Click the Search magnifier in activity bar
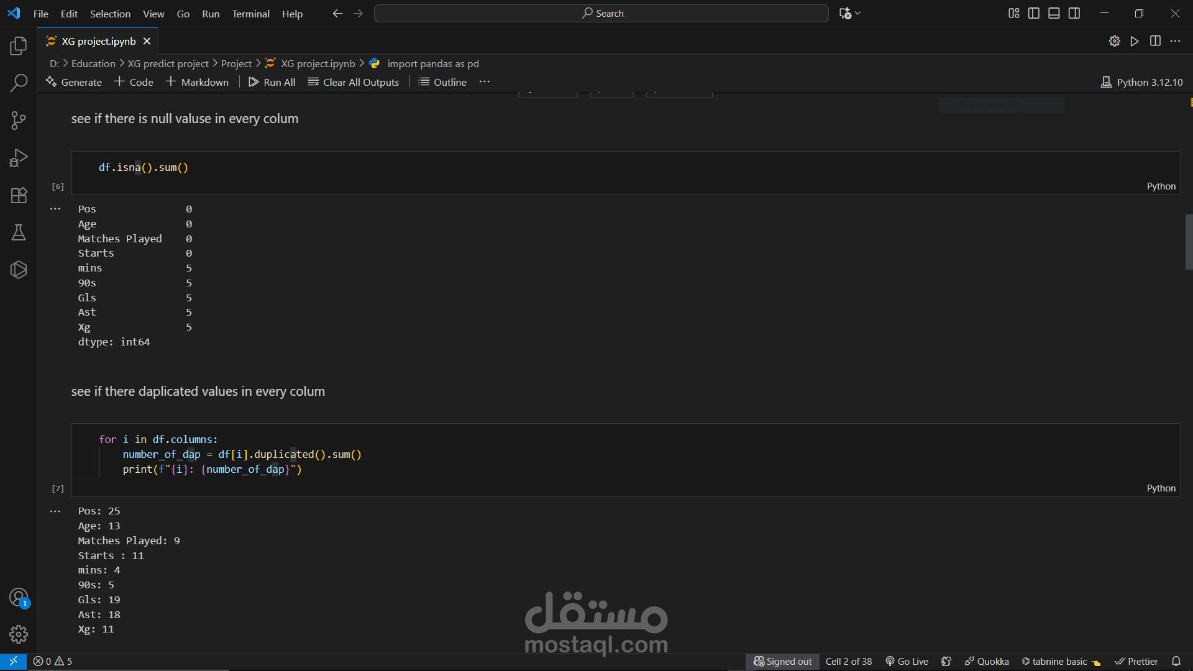 19,83
